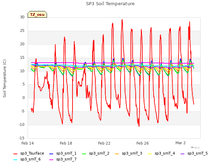The height and width of the screenshot is (166, 221).
Task: Click the chart title SP3 Soil Temperature
Action: point(110,4)
